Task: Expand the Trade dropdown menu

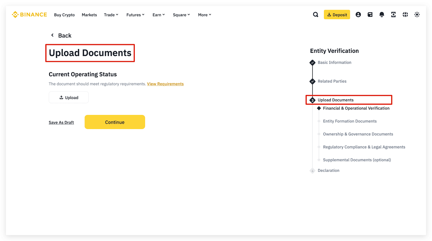Action: (x=111, y=15)
